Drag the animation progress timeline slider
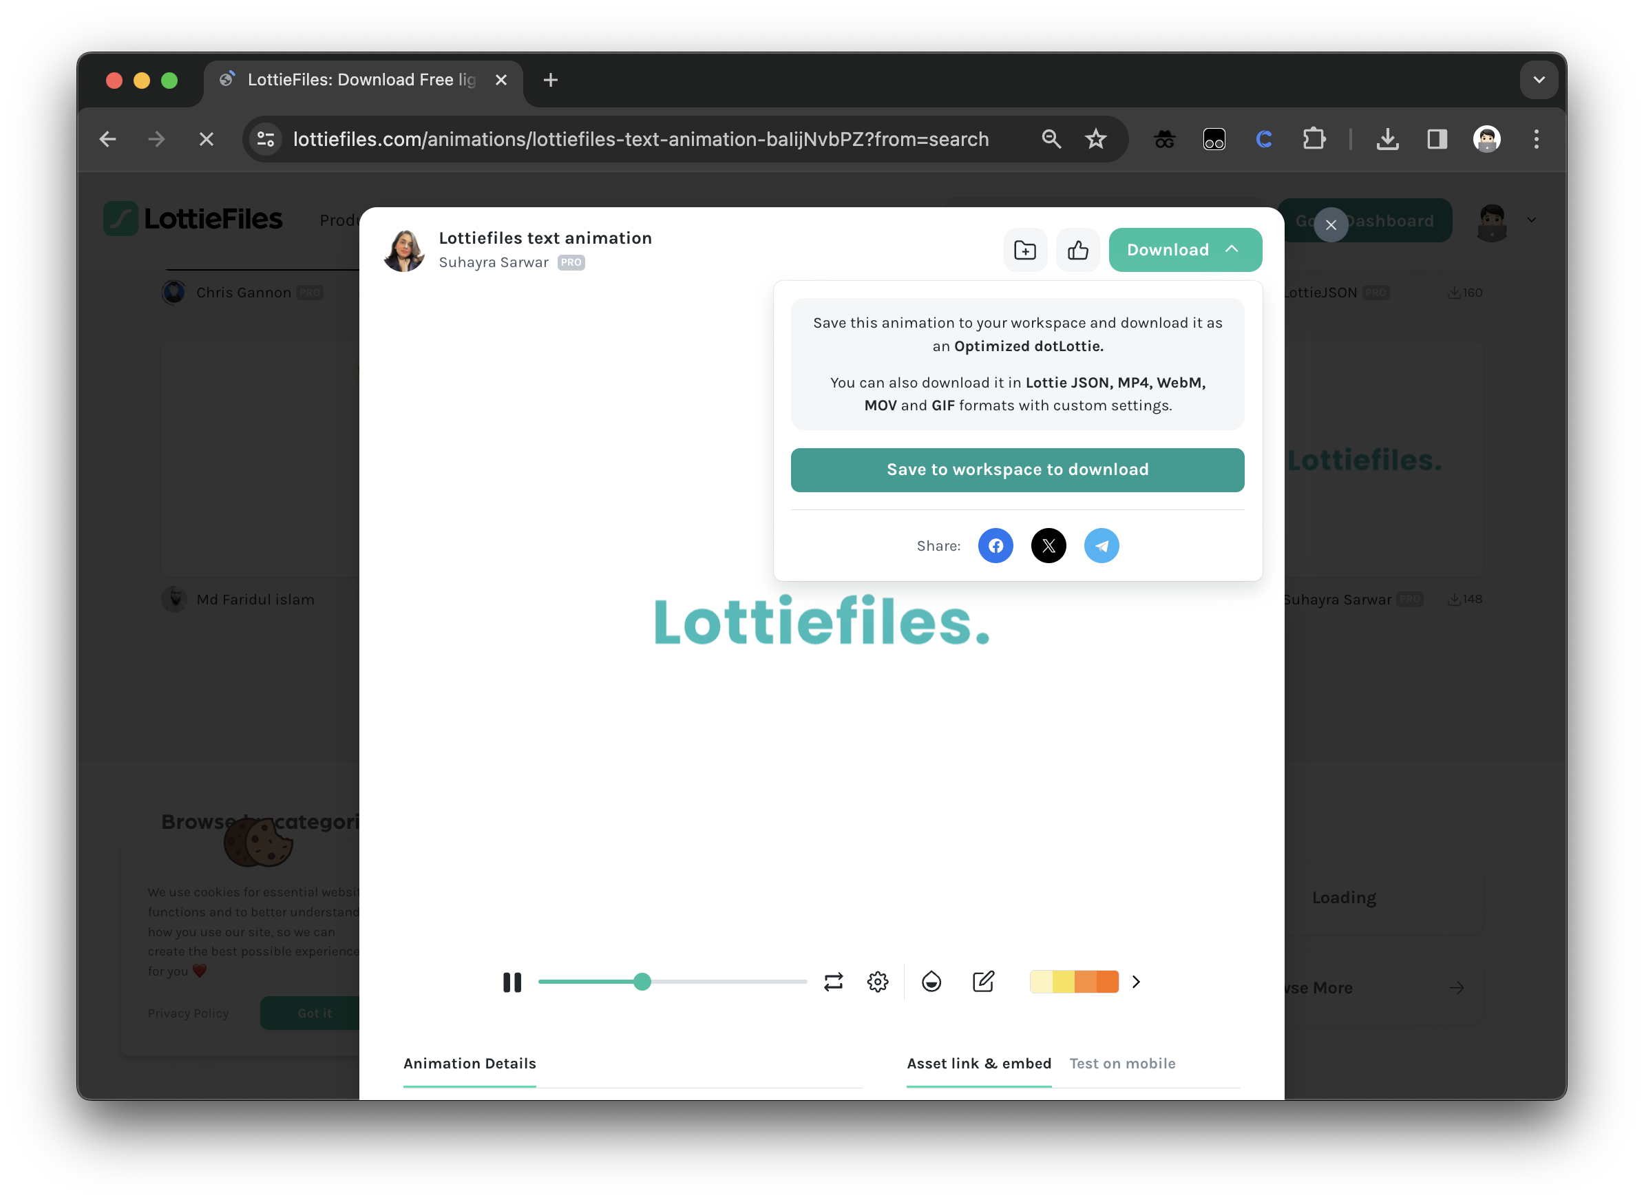Viewport: 1644px width, 1202px height. (643, 981)
